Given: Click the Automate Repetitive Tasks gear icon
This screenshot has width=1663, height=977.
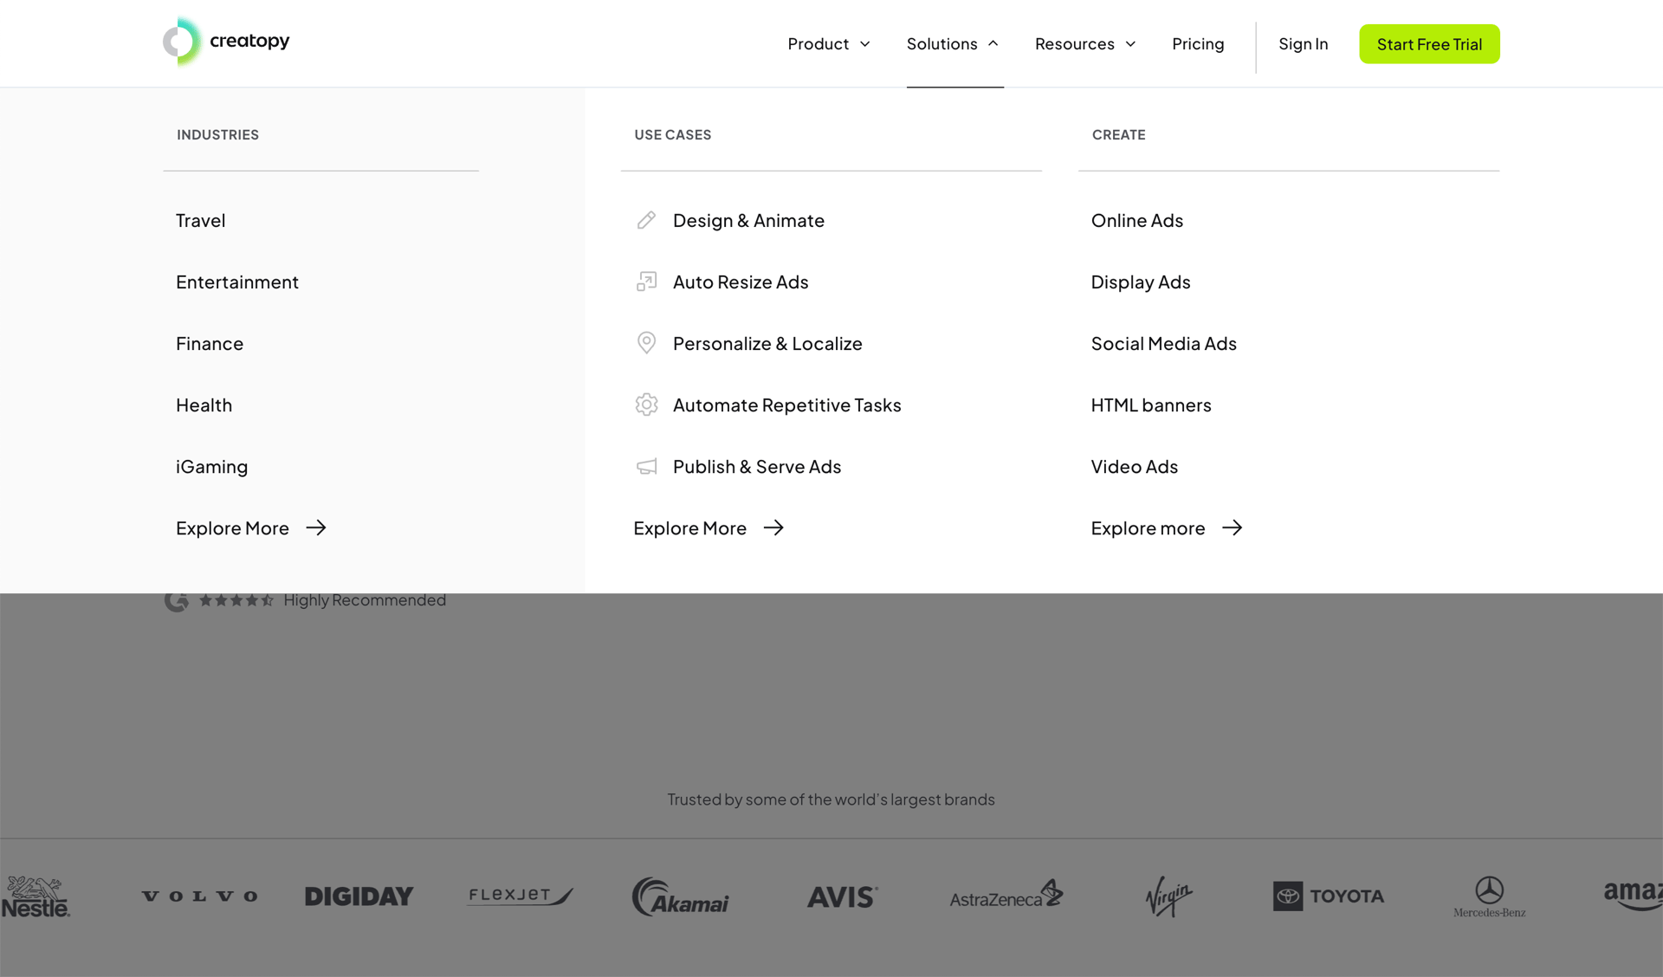Looking at the screenshot, I should (645, 404).
